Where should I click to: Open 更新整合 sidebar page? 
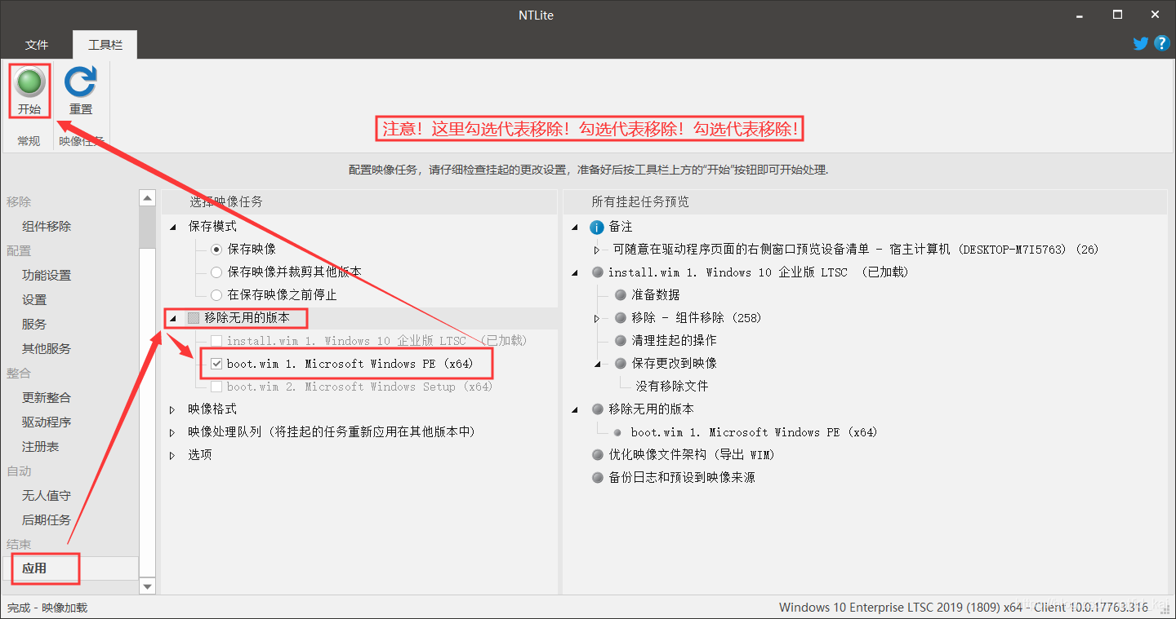(x=47, y=398)
